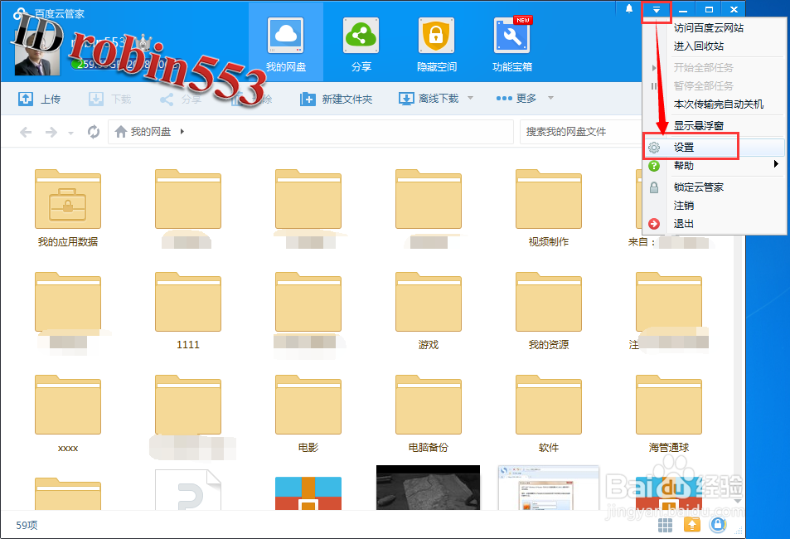Screen dimensions: 790x539
Task: Select the 我的资源 folder
Action: (x=549, y=311)
